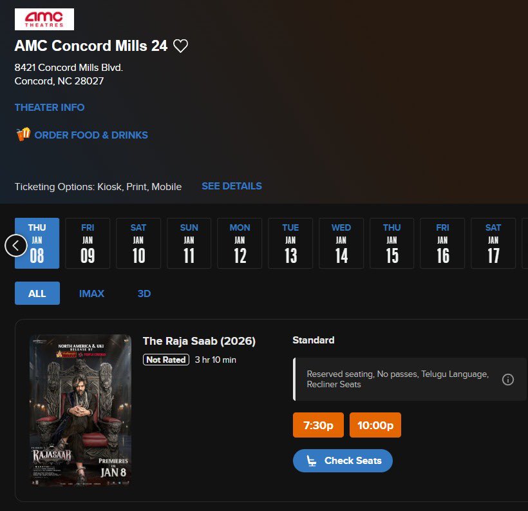Open the THEATER INFO link
The width and height of the screenshot is (528, 511).
[50, 107]
